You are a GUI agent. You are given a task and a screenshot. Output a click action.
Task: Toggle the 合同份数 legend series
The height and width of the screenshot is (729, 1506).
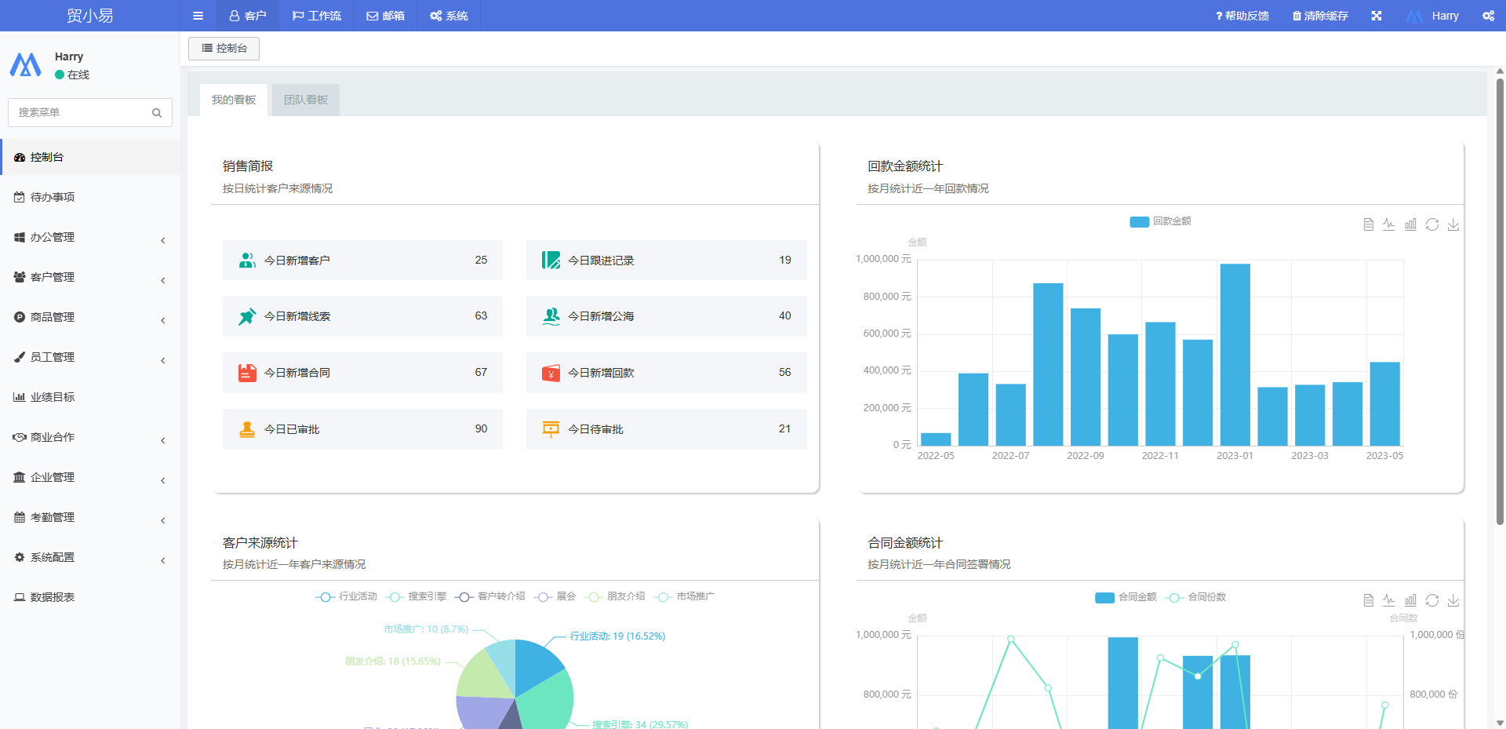click(1195, 597)
